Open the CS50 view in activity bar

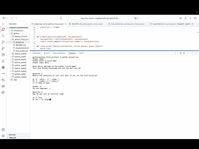[3, 74]
